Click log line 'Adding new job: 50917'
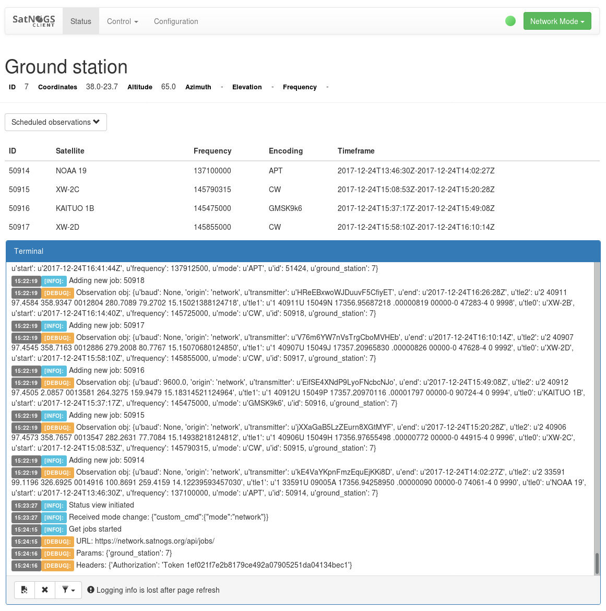 tap(106, 325)
